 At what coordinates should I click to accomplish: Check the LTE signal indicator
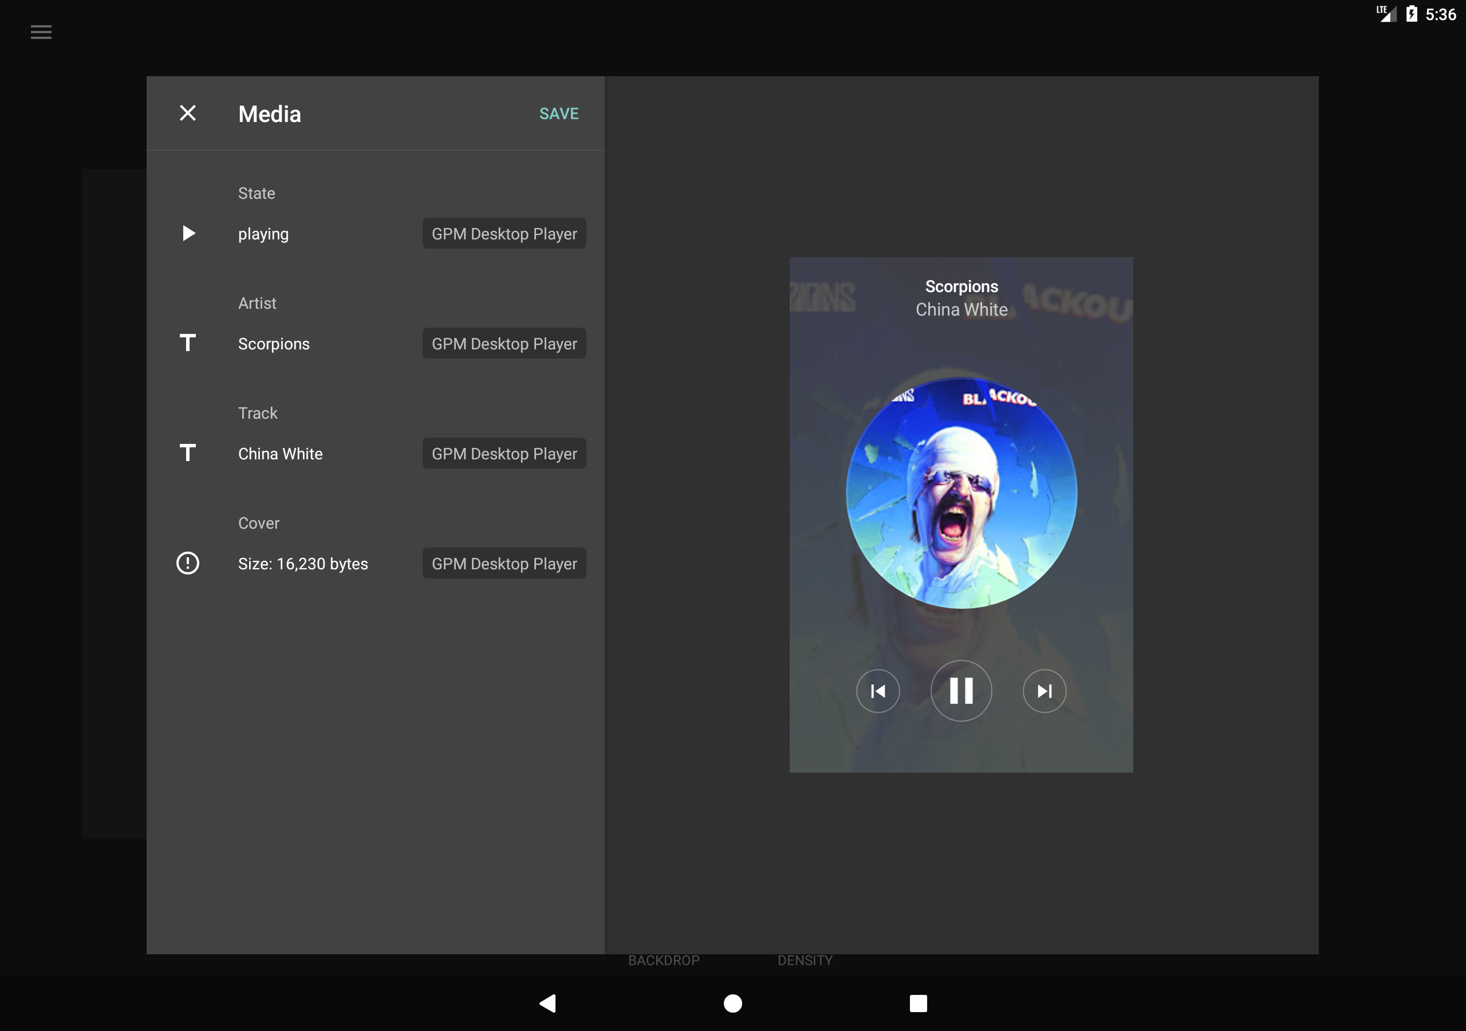coord(1386,13)
